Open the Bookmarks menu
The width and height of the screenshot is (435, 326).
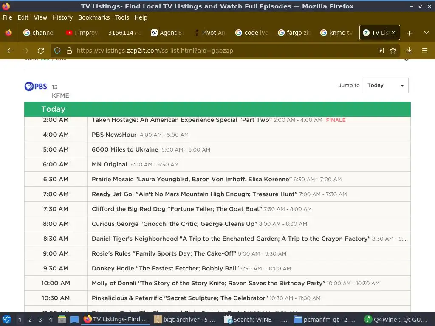(x=94, y=17)
